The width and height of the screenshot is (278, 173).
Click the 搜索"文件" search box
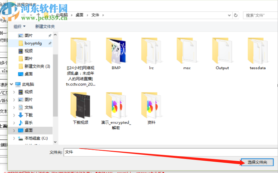[x=260, y=15]
